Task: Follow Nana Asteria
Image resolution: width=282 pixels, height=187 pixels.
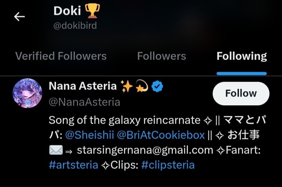Action: tap(241, 93)
